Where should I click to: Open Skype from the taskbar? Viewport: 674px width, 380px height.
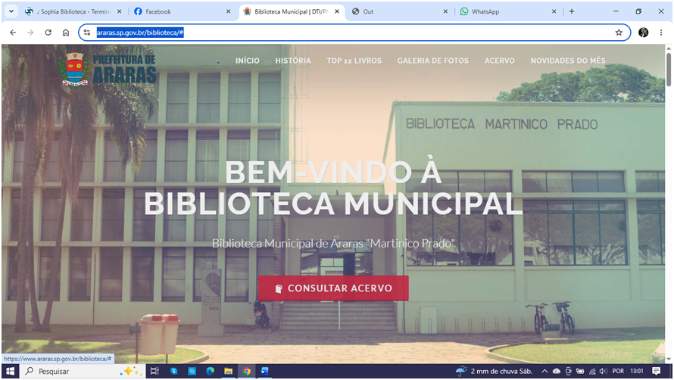173,371
